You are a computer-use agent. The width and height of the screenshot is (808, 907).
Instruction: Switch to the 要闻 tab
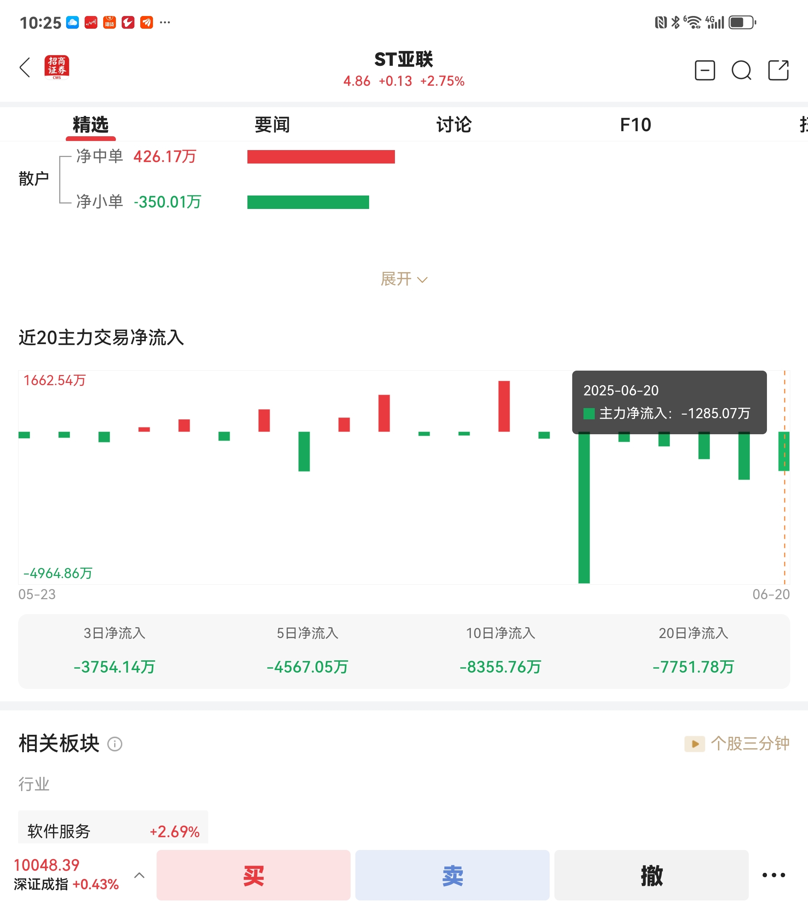pyautogui.click(x=272, y=125)
